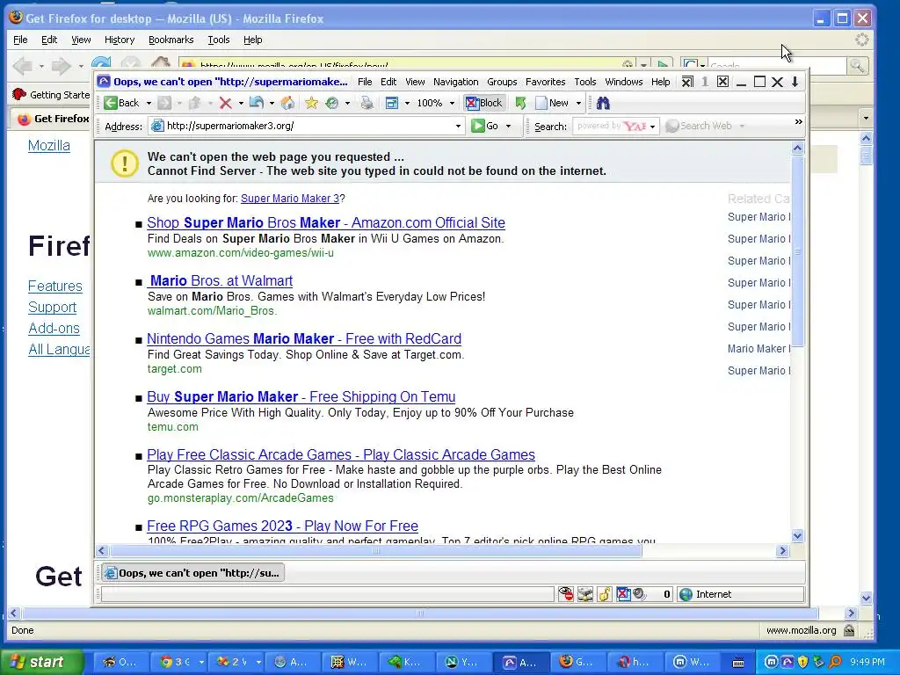
Task: Open the Refresh dropdown arrow
Action: (x=272, y=104)
